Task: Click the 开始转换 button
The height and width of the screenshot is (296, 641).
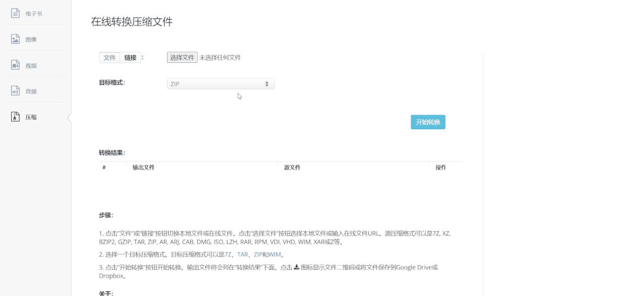Action: 428,122
